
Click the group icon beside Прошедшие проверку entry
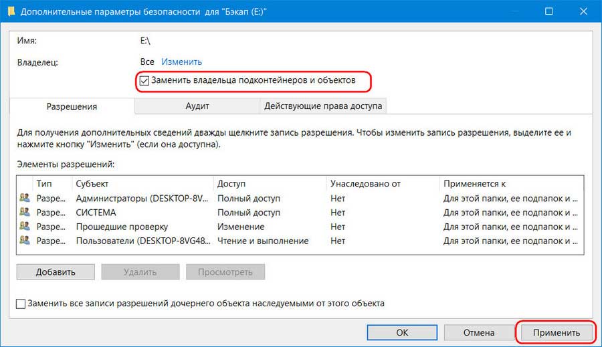25,227
